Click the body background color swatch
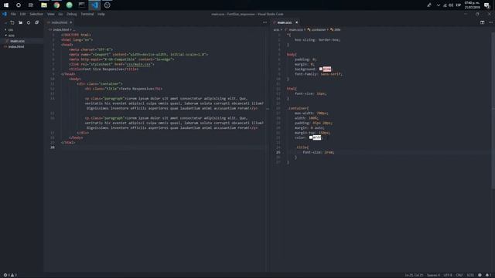Image resolution: width=495 pixels, height=278 pixels. tap(321, 69)
